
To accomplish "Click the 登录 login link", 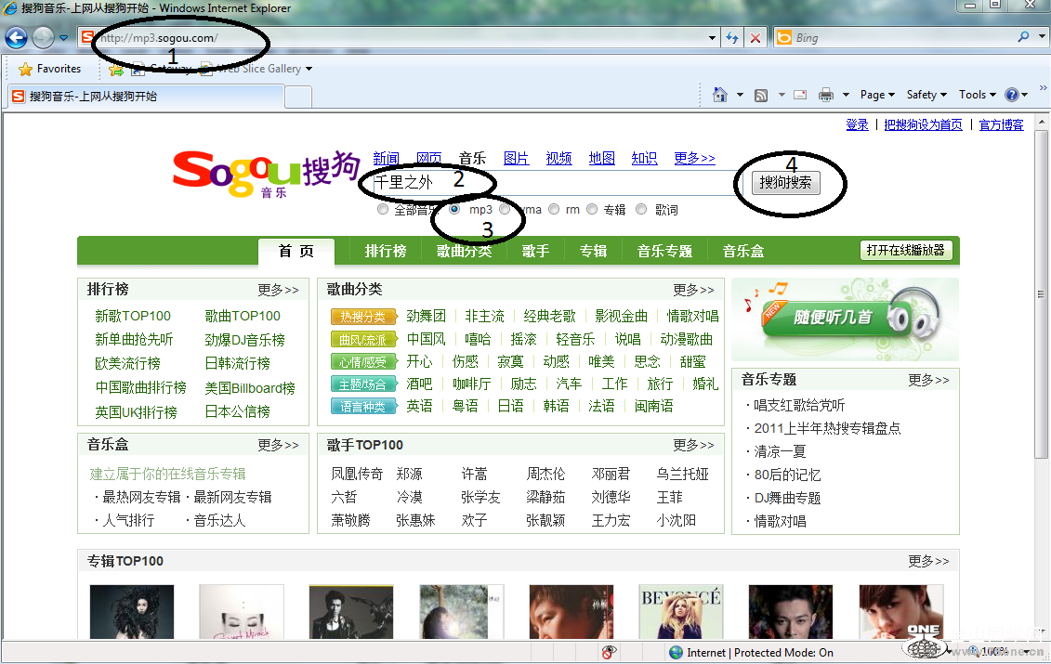I will coord(857,124).
